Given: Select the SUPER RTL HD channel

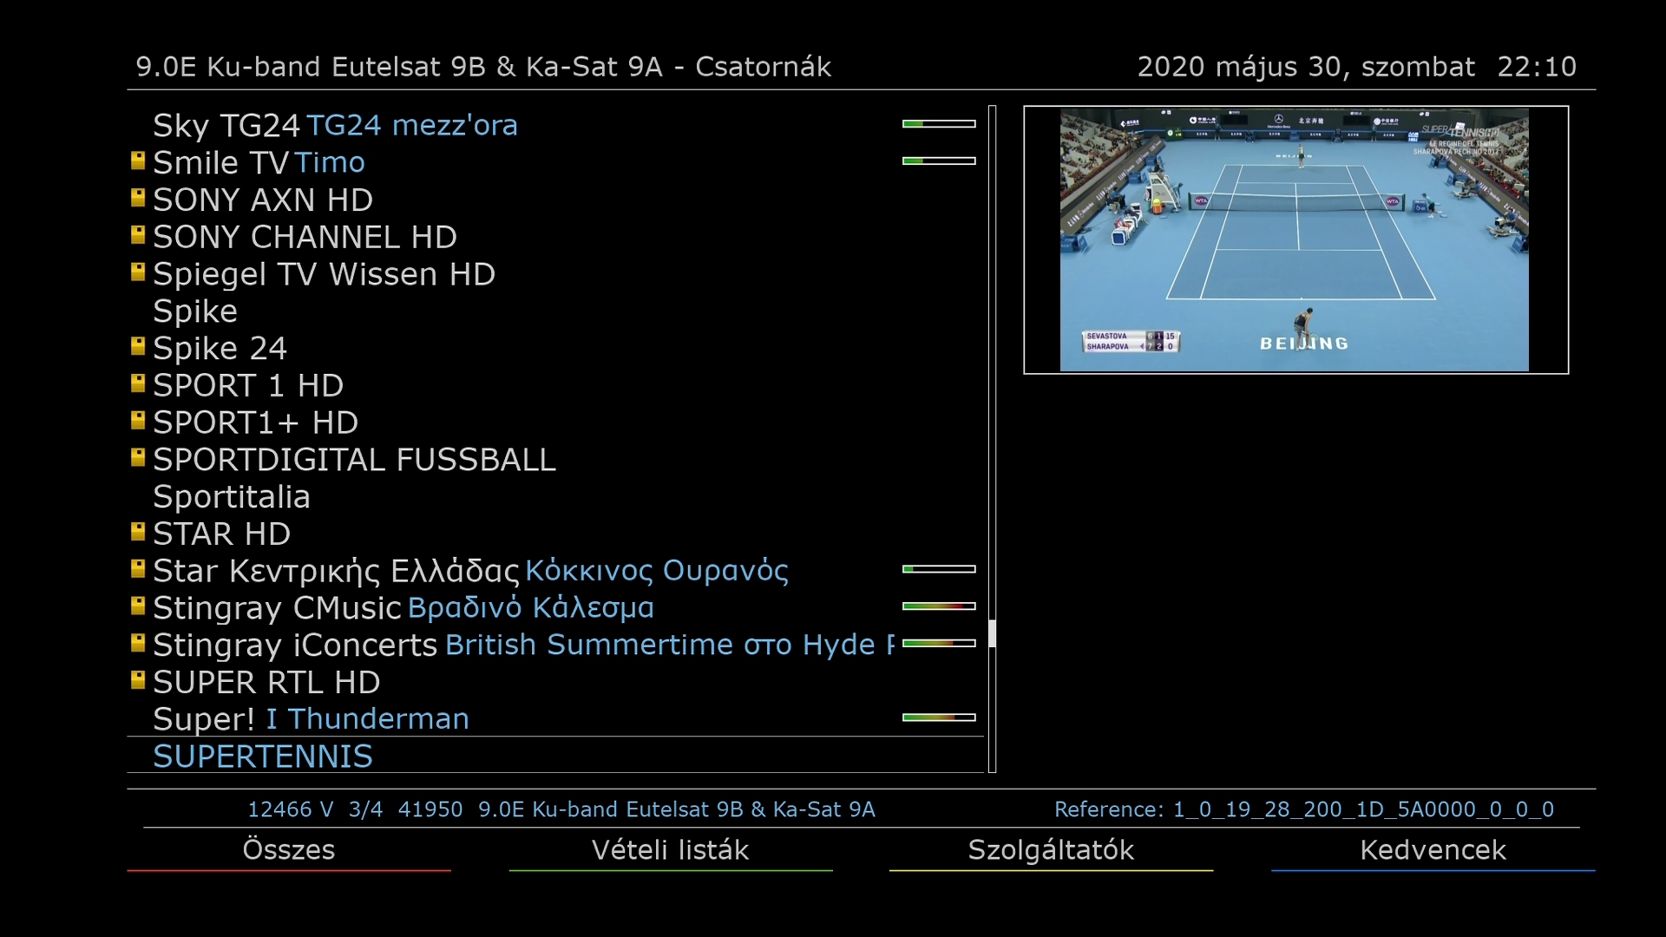Looking at the screenshot, I should [x=555, y=683].
